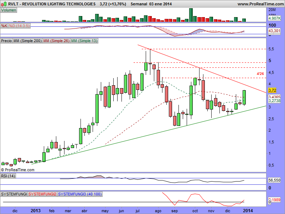The height and width of the screenshot is (214, 285).
Task: Click the ago month label on time axis
Action: point(158,211)
